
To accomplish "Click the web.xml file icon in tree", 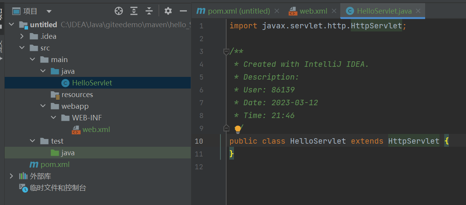I will 76,129.
